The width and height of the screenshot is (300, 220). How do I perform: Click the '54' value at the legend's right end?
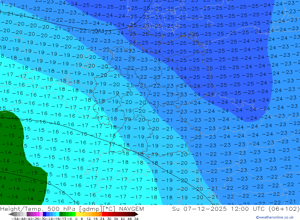click(136, 219)
